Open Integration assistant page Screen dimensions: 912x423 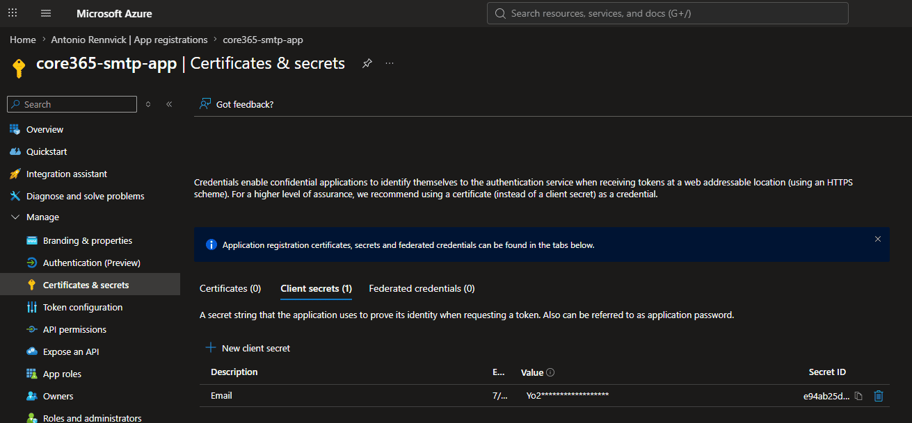(x=67, y=174)
